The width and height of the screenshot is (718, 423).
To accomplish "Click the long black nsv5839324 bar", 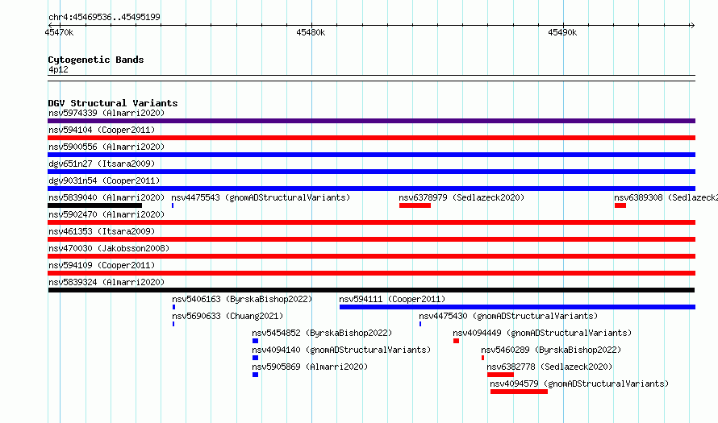I will point(371,290).
